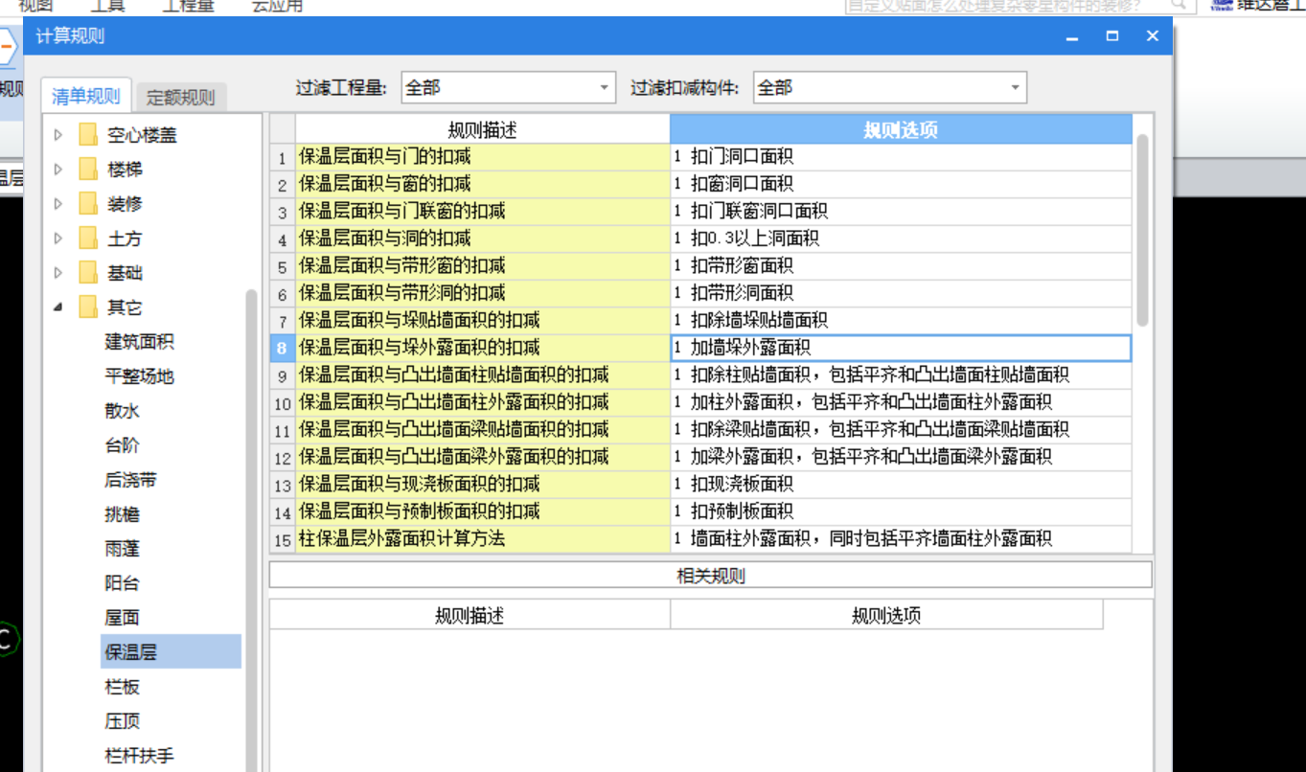This screenshot has width=1306, height=772.
Task: Expand the 装修 tree node
Action: [x=57, y=204]
